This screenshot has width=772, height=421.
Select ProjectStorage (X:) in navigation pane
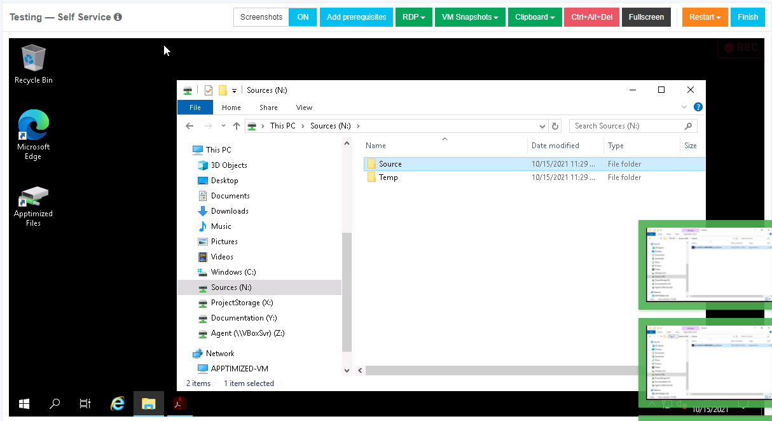(242, 303)
